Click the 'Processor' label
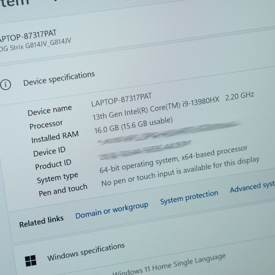Image resolution: width=275 pixels, height=275 pixels. click(46, 125)
